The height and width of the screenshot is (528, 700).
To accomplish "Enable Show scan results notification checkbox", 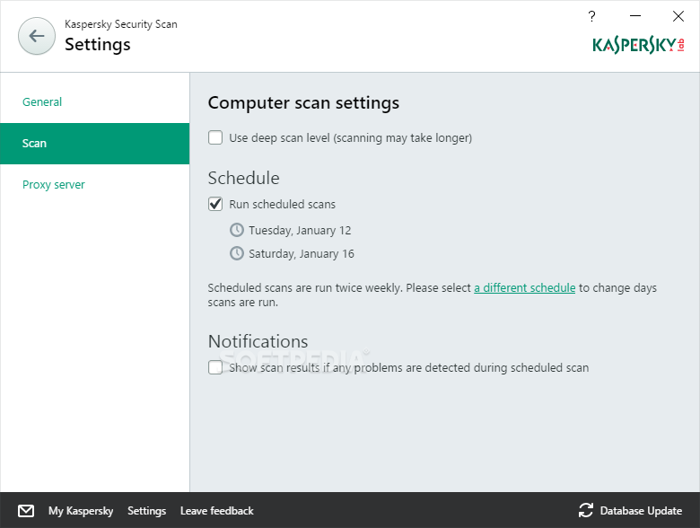I will click(x=215, y=367).
